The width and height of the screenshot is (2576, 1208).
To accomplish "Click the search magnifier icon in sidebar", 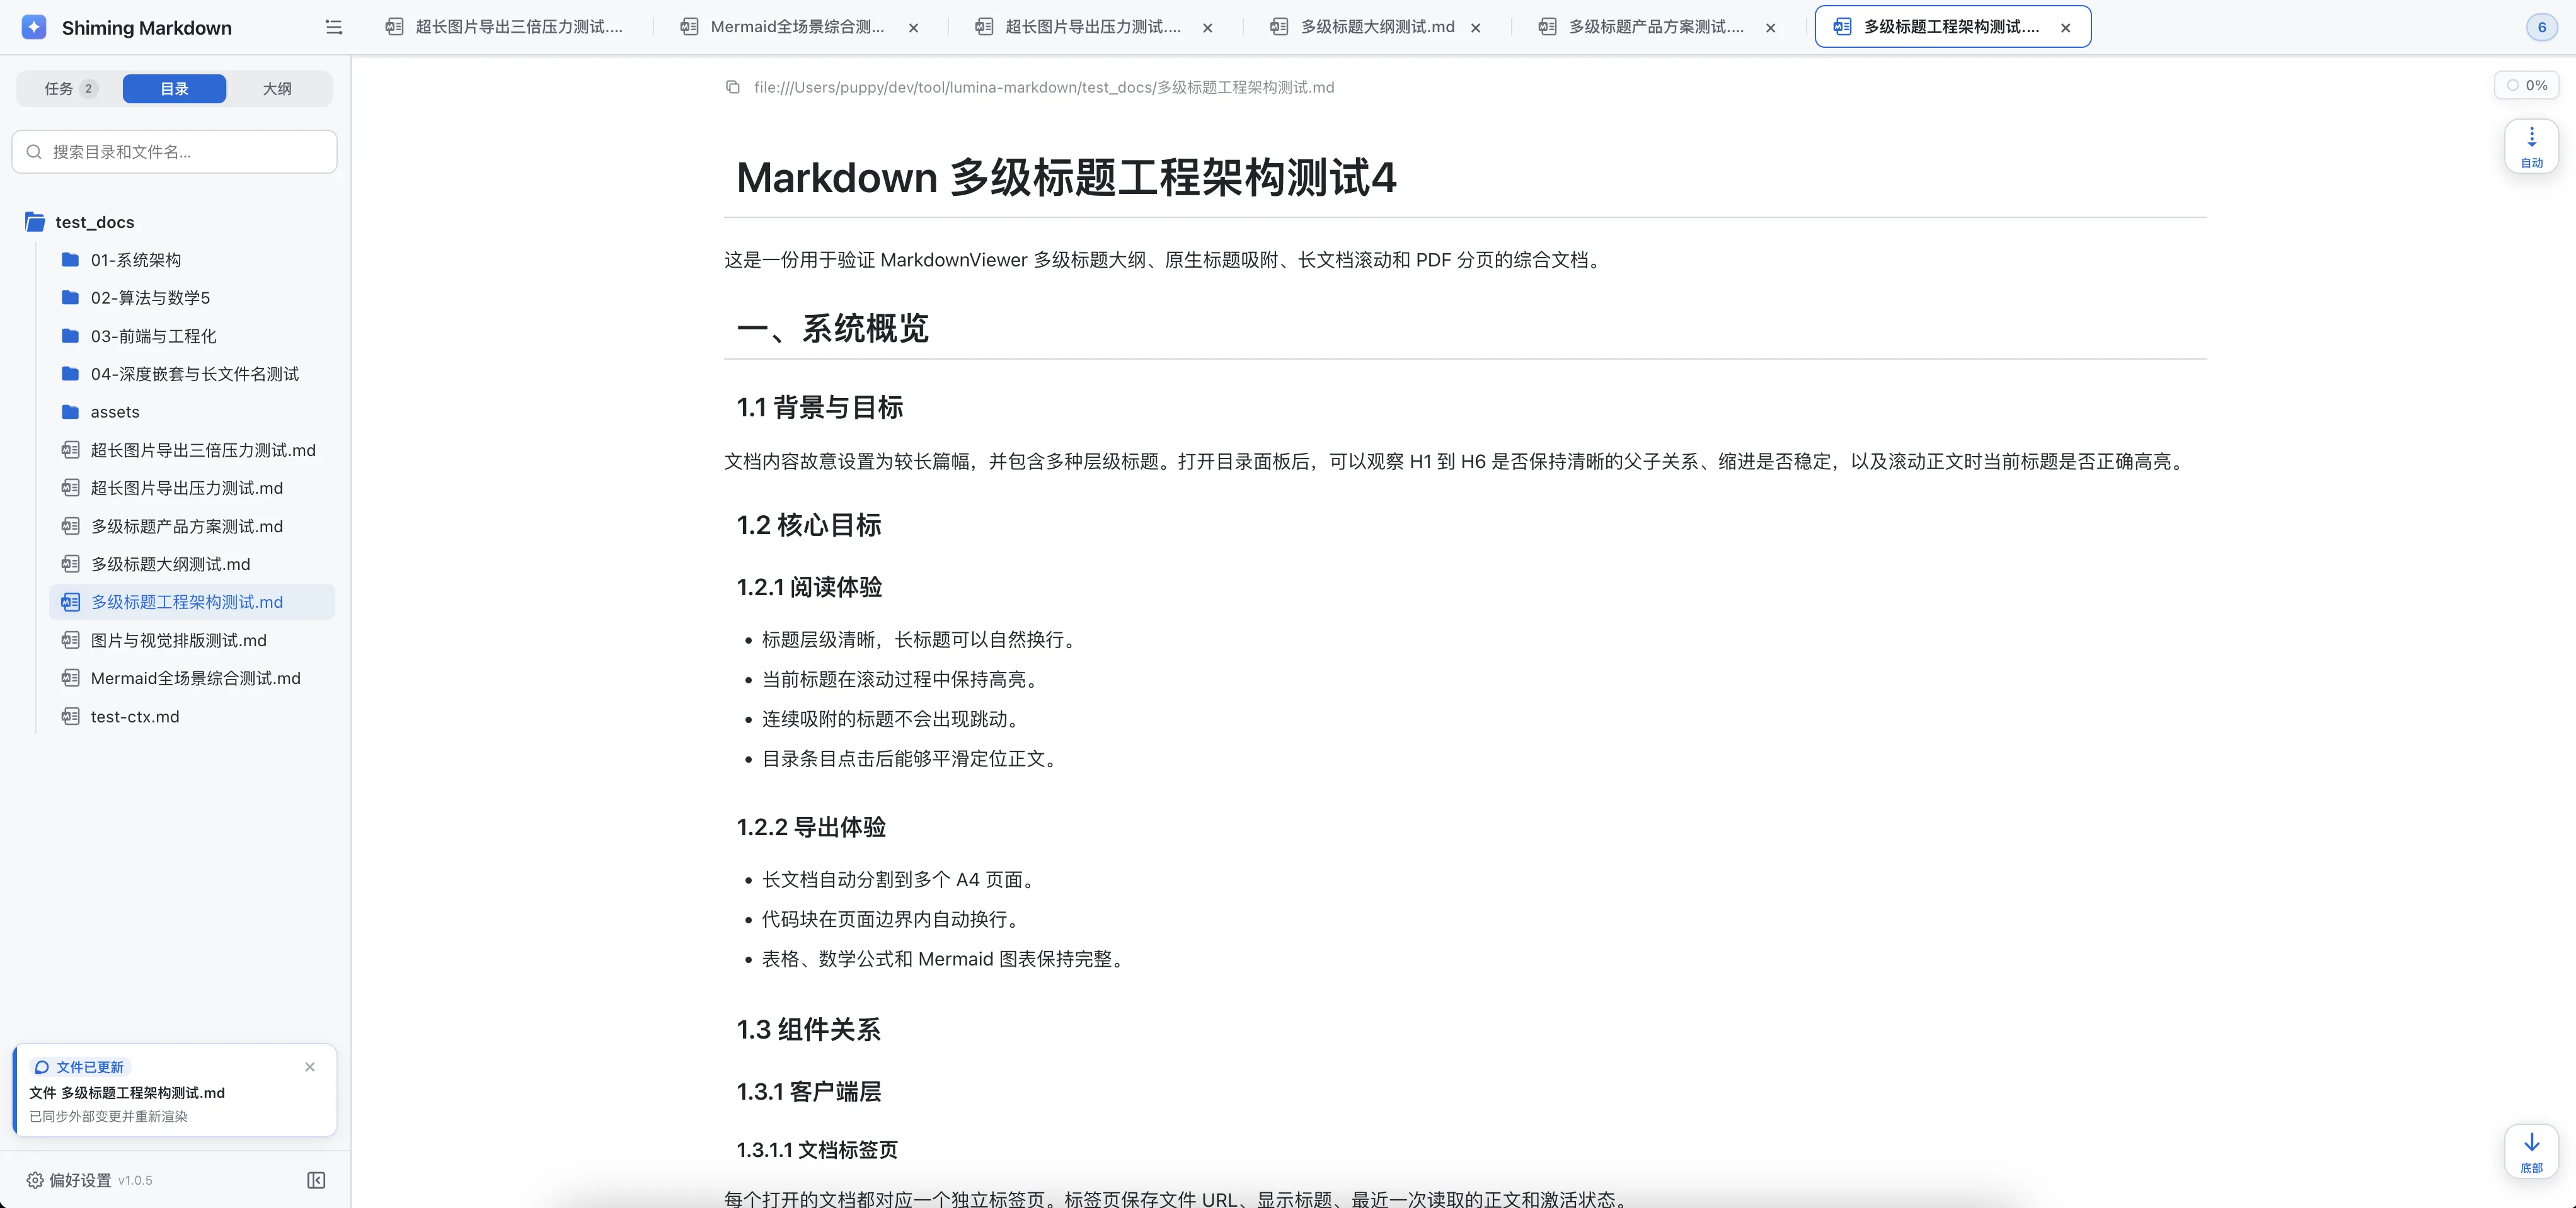I will tap(34, 152).
